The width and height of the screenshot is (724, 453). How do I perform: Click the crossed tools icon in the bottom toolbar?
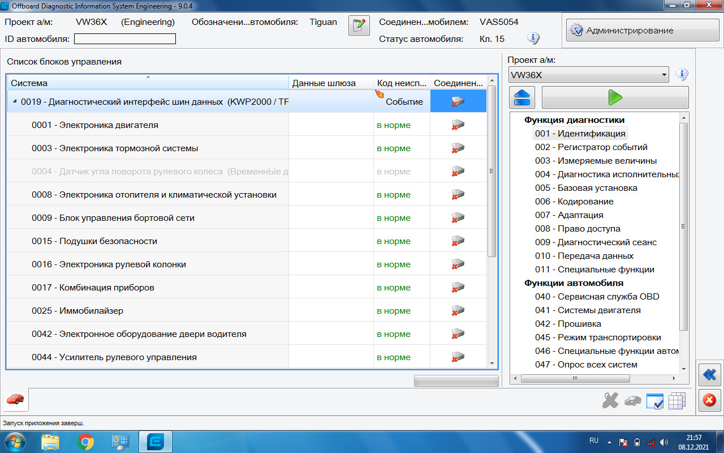[x=610, y=400]
